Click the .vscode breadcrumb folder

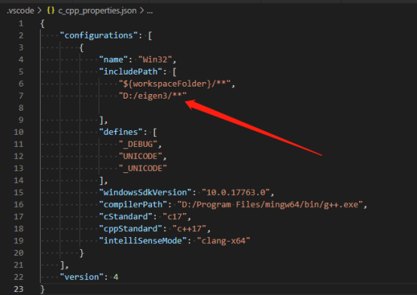click(x=21, y=11)
